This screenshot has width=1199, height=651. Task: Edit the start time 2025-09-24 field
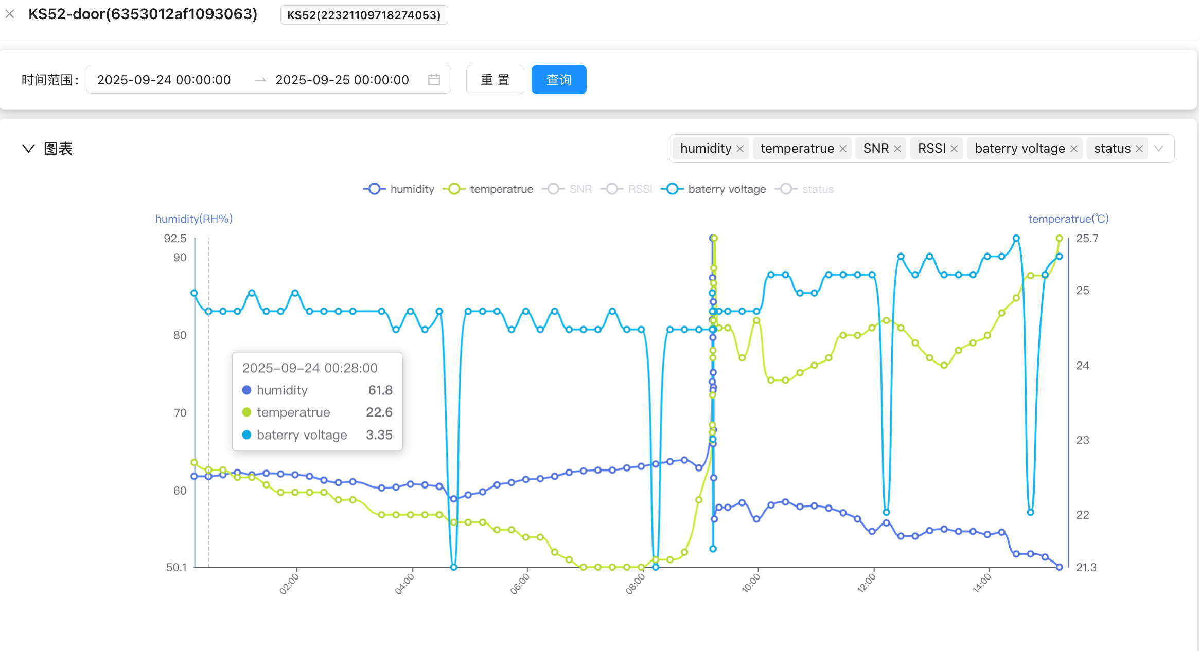click(164, 80)
